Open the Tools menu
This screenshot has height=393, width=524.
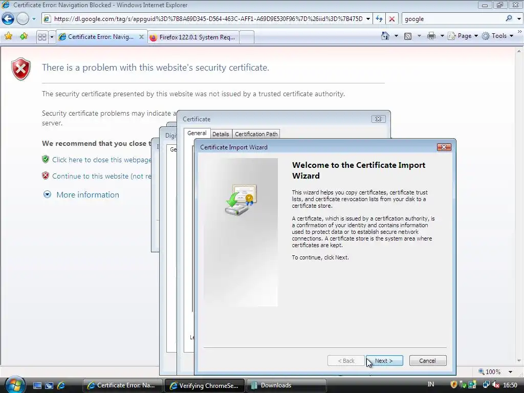coord(497,36)
